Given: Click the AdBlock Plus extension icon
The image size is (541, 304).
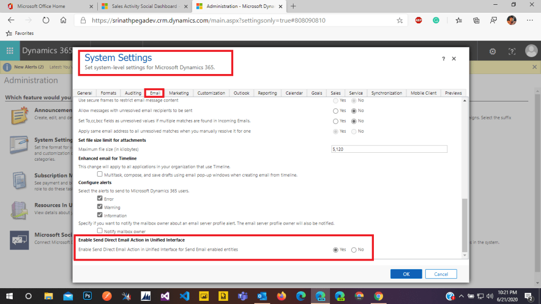Looking at the screenshot, I should click(418, 20).
